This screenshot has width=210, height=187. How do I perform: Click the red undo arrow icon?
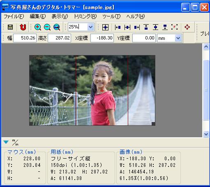coord(23,27)
